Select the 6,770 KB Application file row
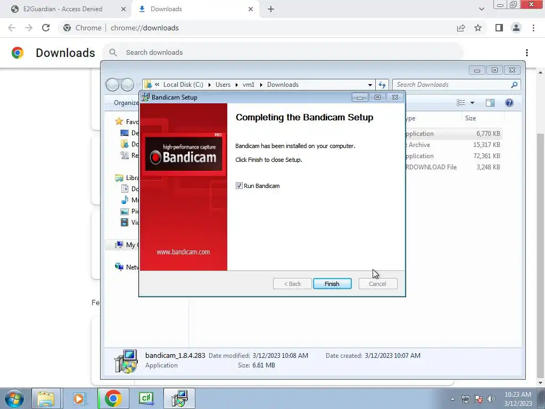This screenshot has width=545, height=409. click(453, 134)
